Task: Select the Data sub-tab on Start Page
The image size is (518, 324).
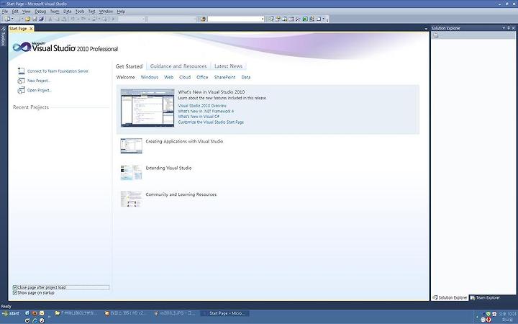Action: [246, 77]
